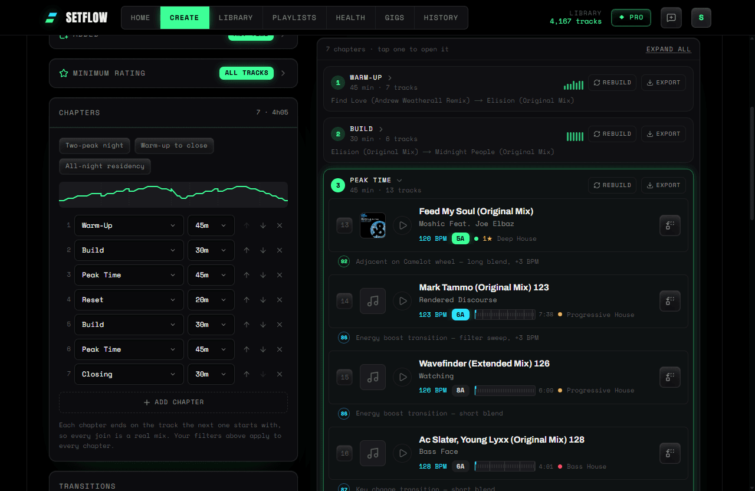Rebuild the WARM-UP chapter
The width and height of the screenshot is (755, 491).
(x=612, y=83)
